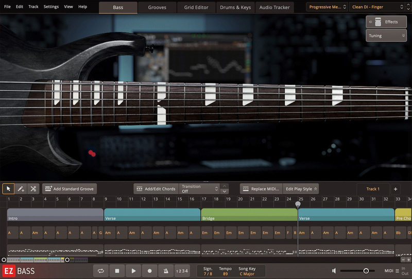Select the yellow Pre Cho block
The height and width of the screenshot is (279, 412).
pos(403,215)
